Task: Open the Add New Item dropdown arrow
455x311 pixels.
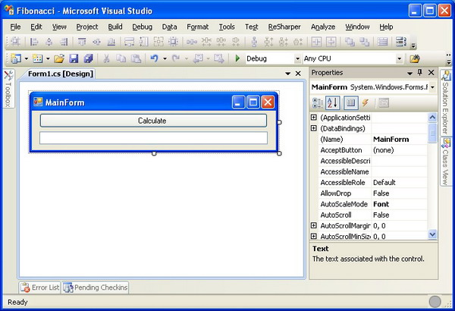Action: (48, 58)
